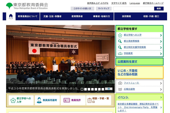Click chevron arrow on 都立学校への入学 row

(161, 35)
